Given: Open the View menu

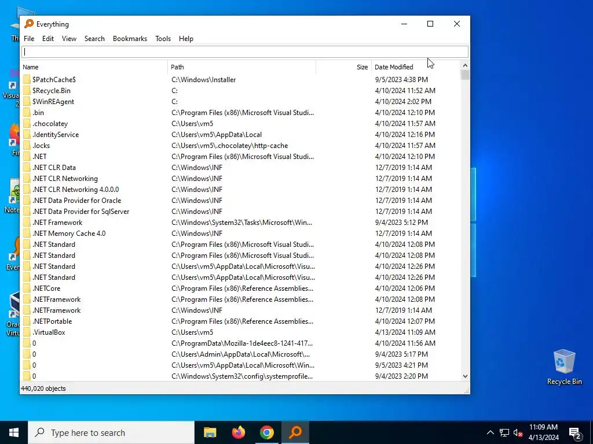Looking at the screenshot, I should tap(69, 39).
